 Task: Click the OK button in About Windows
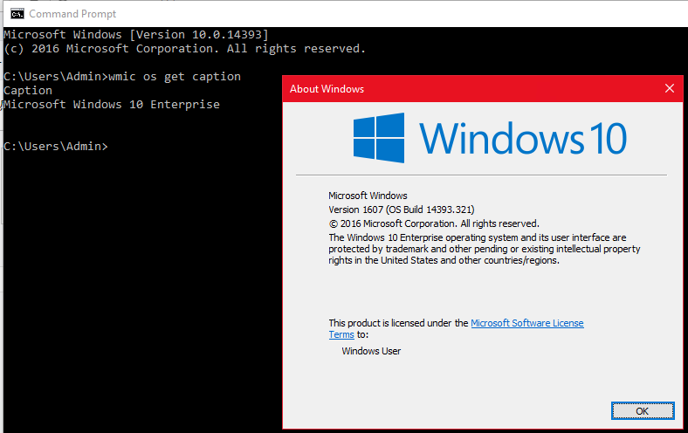click(x=643, y=411)
